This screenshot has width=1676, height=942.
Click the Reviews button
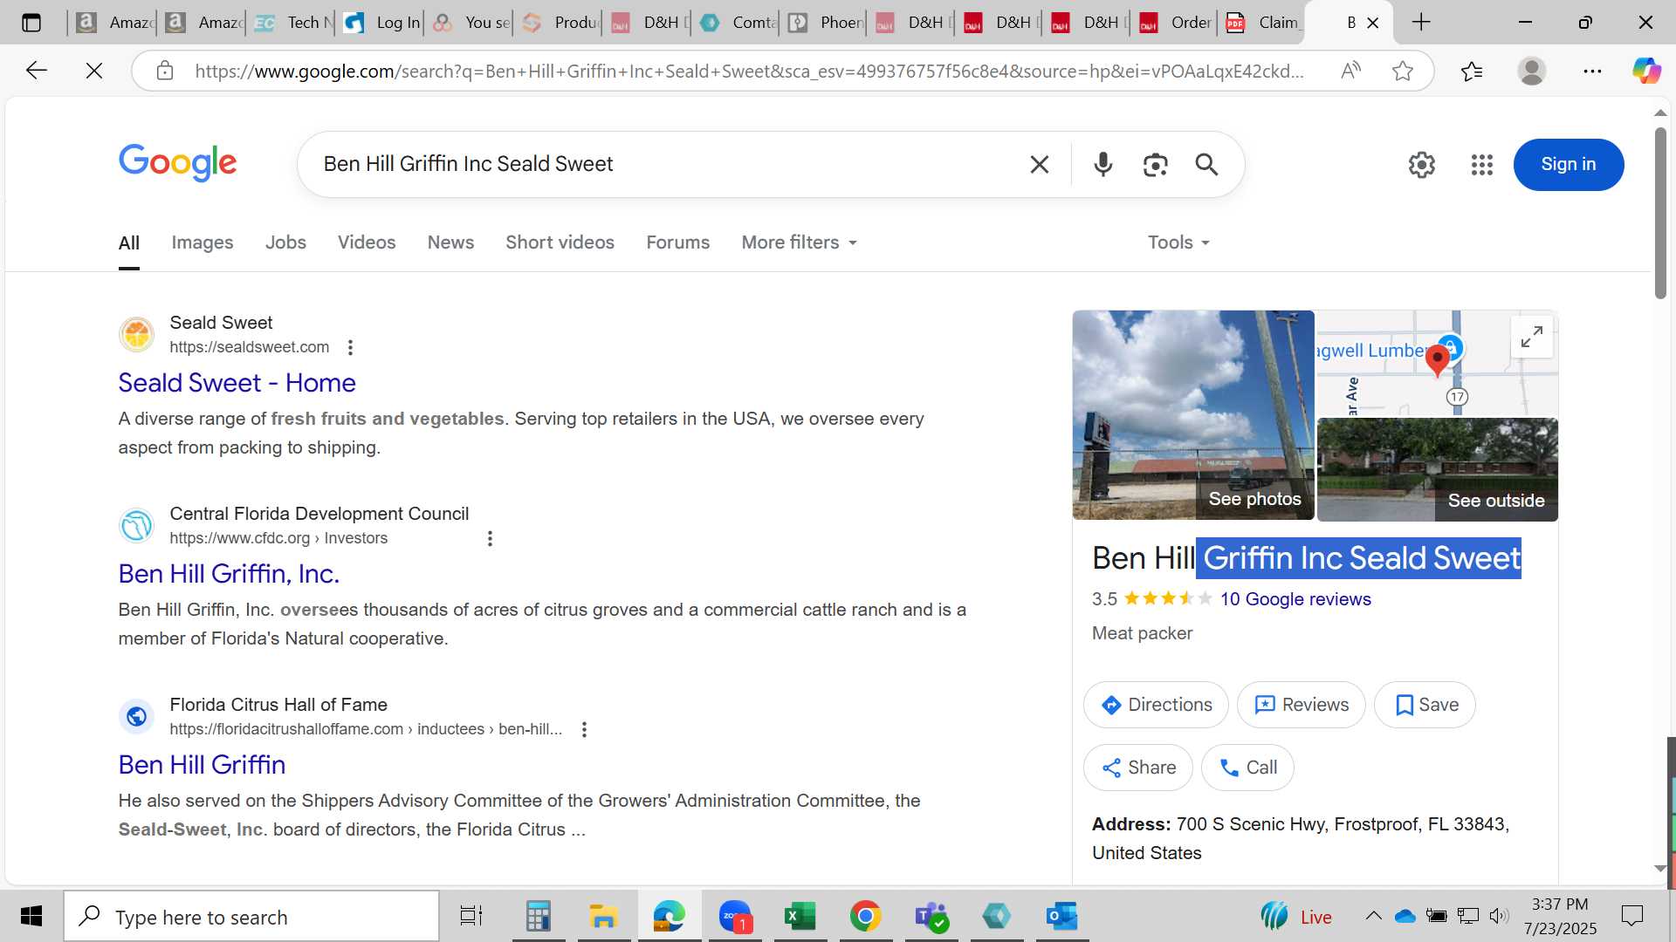pos(1301,705)
